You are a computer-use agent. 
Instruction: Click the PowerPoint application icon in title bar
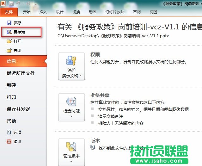pos(3,3)
